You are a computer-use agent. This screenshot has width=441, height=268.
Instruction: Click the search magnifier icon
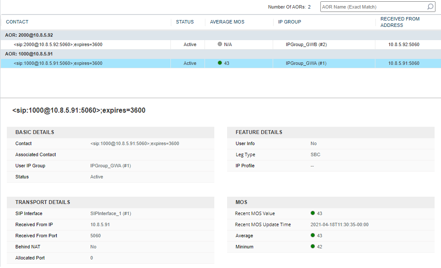coord(430,7)
